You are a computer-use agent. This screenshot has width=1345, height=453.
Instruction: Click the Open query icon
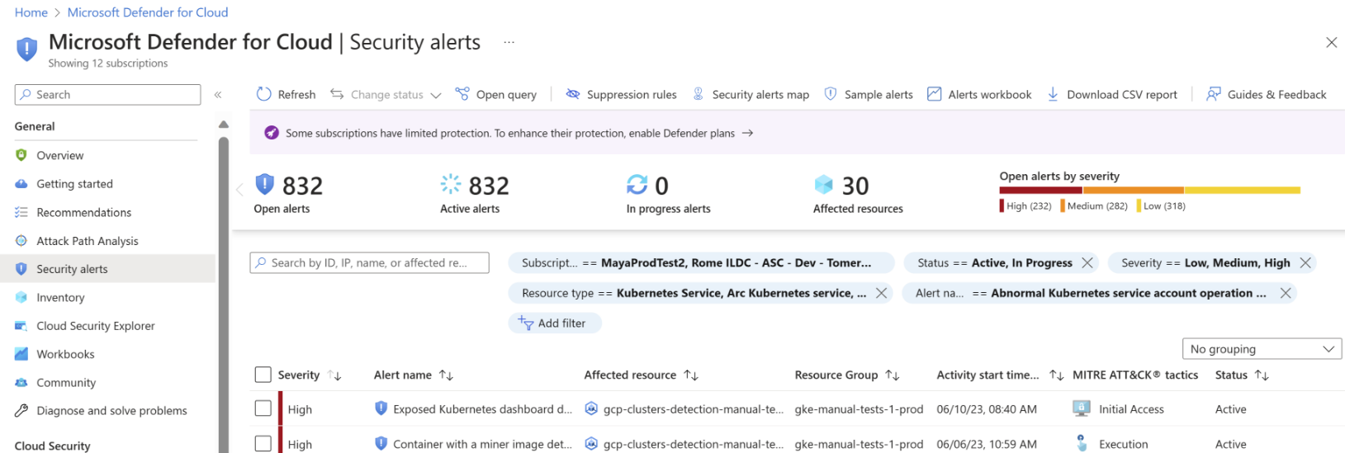[x=462, y=94]
